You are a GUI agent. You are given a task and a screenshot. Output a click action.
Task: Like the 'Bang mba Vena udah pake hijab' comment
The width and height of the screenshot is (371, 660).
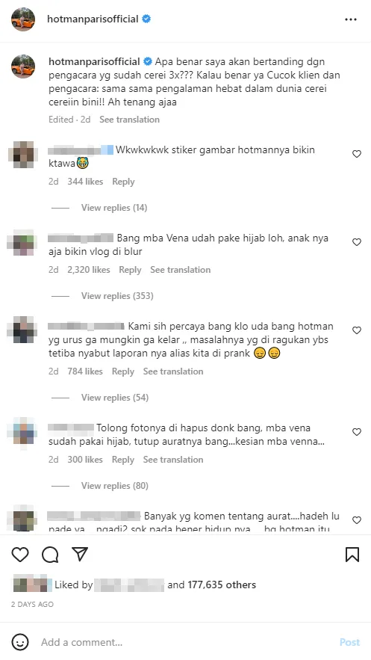[x=357, y=242]
